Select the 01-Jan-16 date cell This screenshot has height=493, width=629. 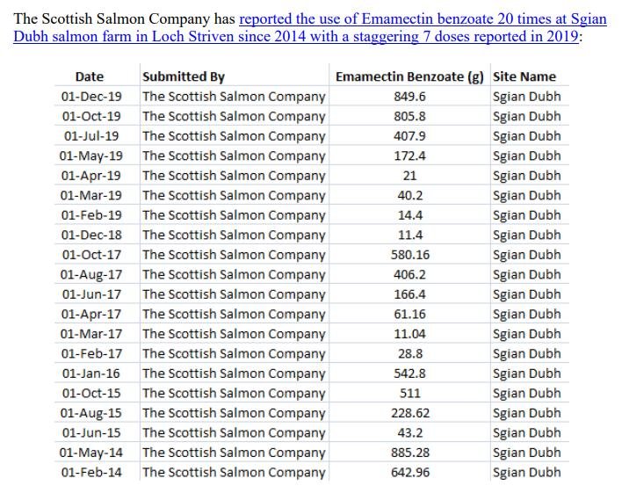(91, 373)
